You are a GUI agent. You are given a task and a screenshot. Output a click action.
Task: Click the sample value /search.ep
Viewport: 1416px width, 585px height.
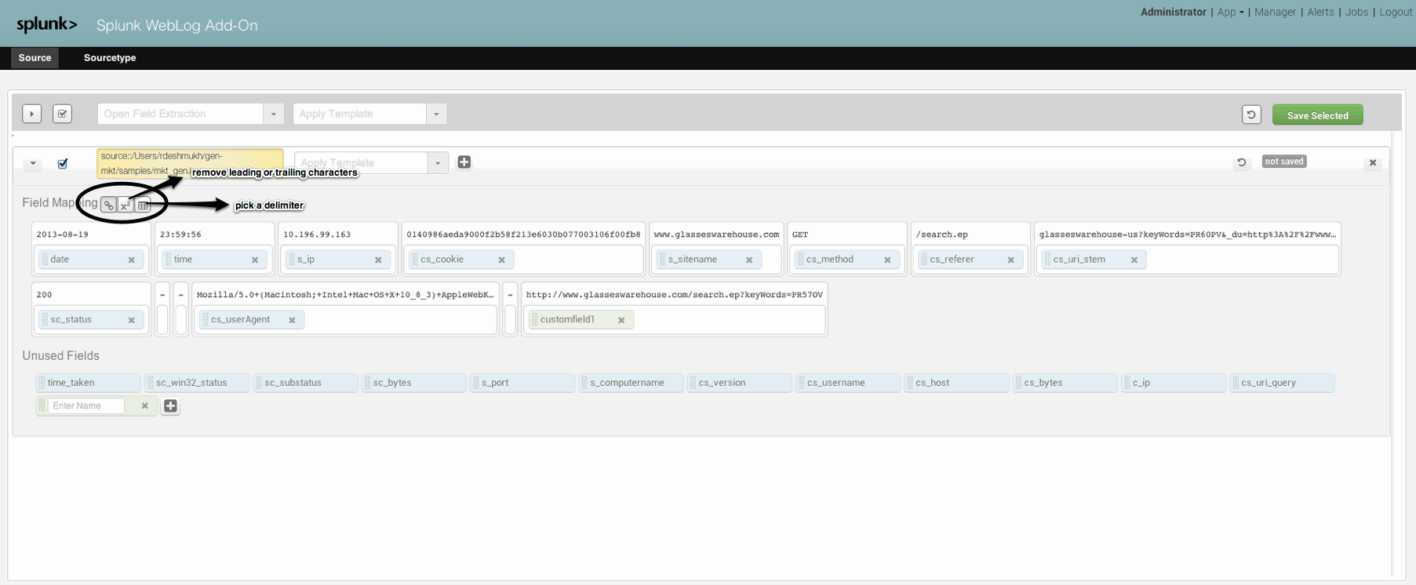point(941,234)
